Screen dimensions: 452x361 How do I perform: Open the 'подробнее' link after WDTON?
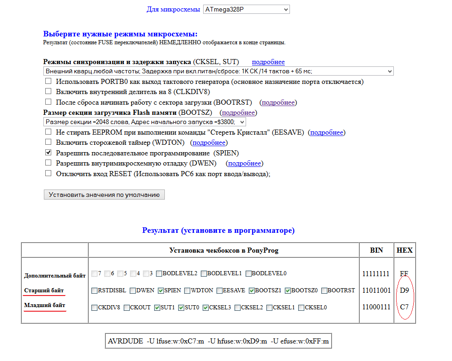click(209, 143)
